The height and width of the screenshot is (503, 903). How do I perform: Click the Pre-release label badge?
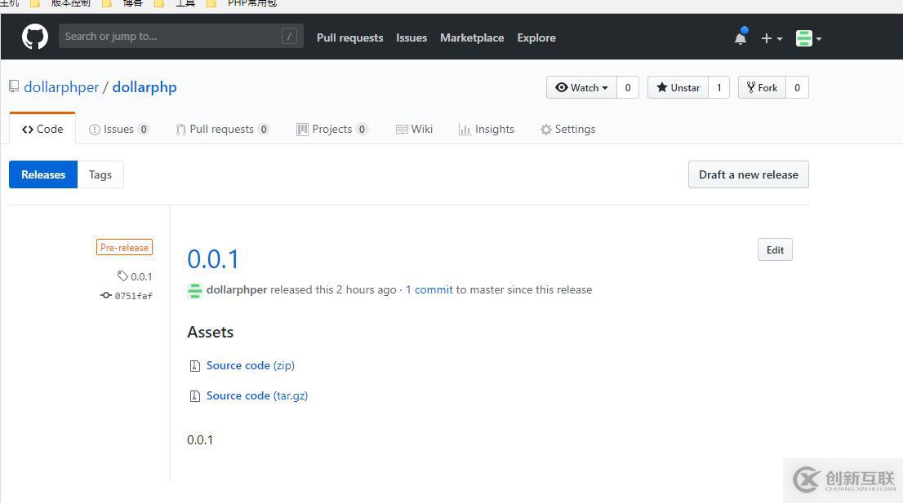(x=124, y=247)
